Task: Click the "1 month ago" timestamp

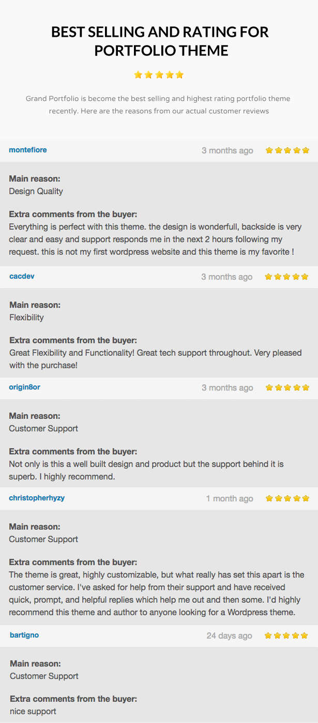Action: click(x=230, y=498)
